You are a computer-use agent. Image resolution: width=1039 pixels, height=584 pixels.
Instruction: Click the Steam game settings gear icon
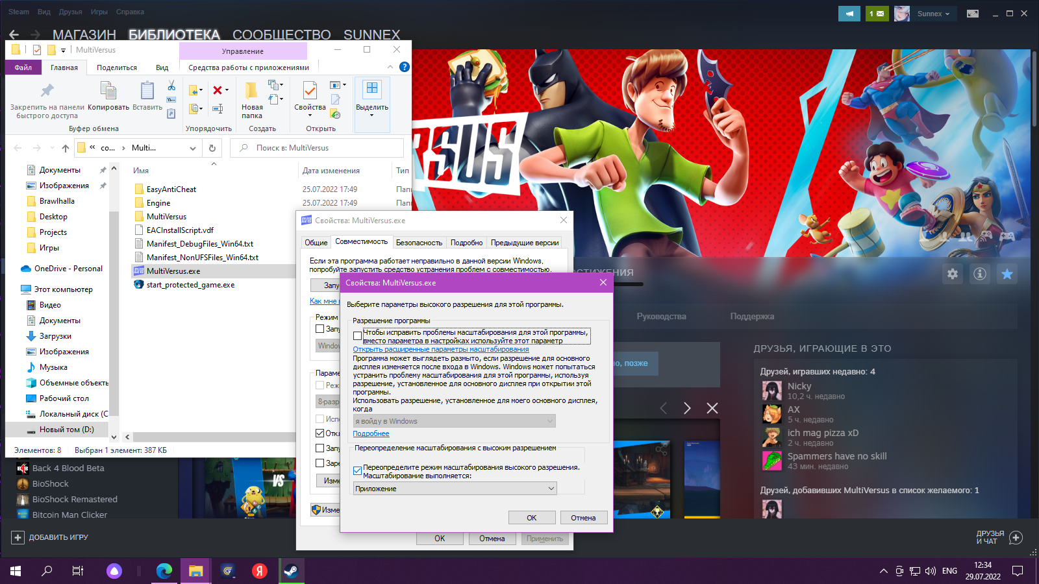click(x=953, y=274)
